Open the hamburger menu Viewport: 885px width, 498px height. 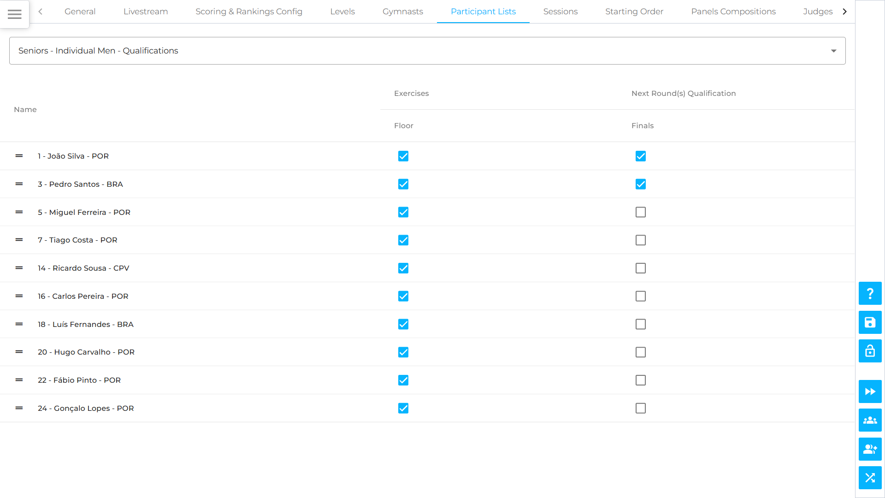(15, 14)
